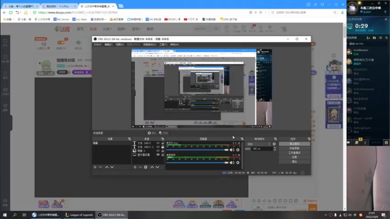Open 滤镜 filters button above sources
This screenshot has width=390, height=219.
click(163, 133)
